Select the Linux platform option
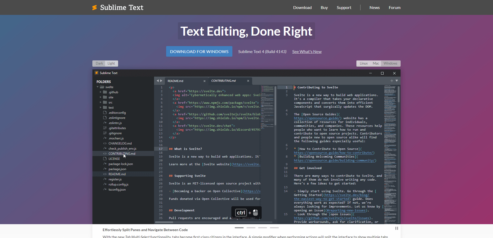This screenshot has height=238, width=493. click(364, 63)
